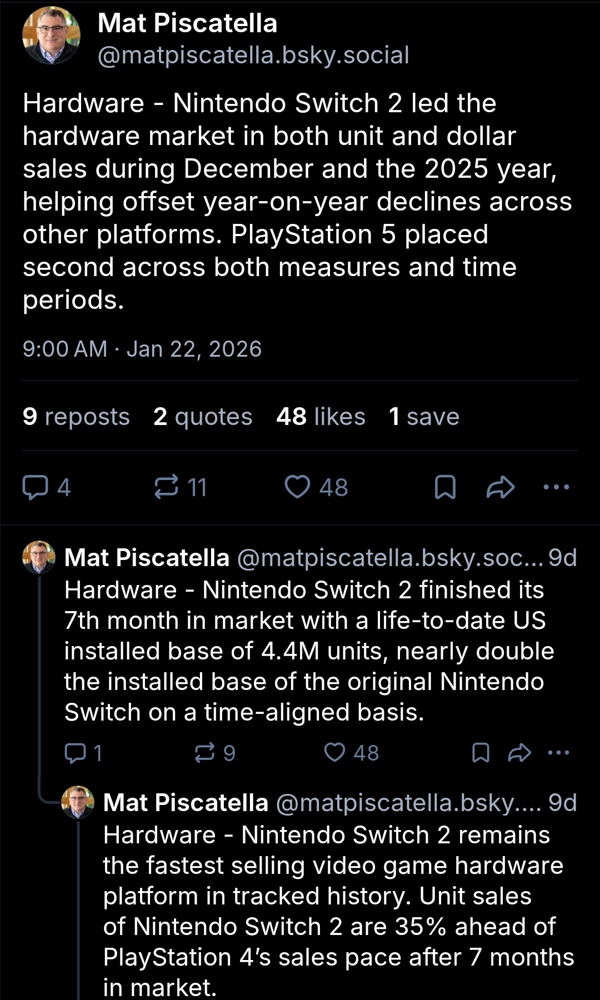Like the 4.4M installed base reply
600x1000 pixels.
pos(335,753)
